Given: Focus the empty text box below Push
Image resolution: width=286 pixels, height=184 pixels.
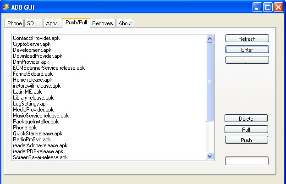Looking at the screenshot, I should coord(247,161).
